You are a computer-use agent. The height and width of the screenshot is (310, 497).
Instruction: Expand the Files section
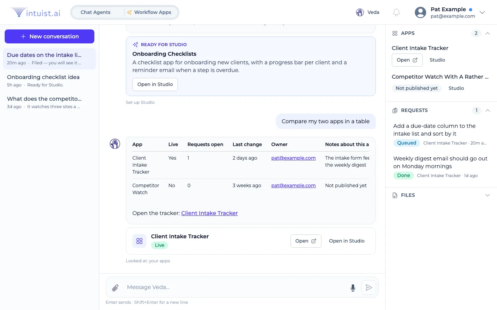click(488, 195)
